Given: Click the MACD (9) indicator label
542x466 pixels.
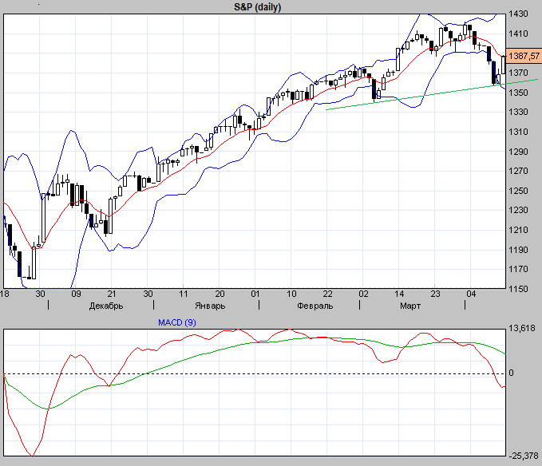Looking at the screenshot, I should (x=177, y=322).
